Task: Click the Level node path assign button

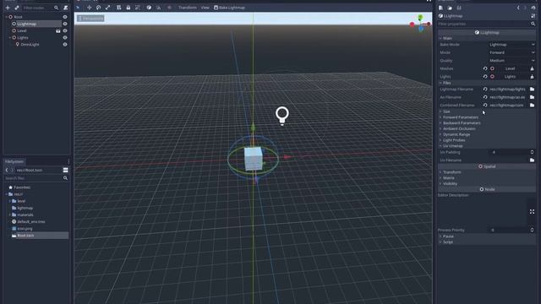Action: [511, 68]
